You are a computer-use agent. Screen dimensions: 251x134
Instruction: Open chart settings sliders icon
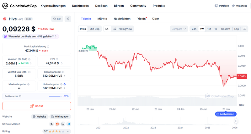tap(245, 29)
